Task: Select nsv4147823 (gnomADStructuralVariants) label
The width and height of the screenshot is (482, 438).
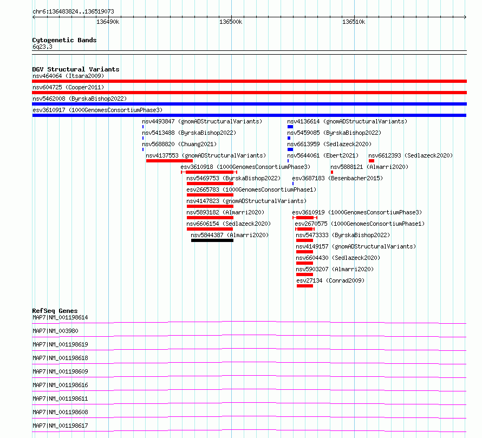Action: coord(246,201)
